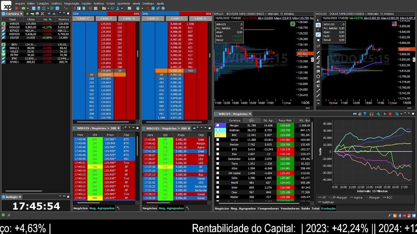Click the red stop icon in main toolbar
Screen dimensions: 417x234
16,8
